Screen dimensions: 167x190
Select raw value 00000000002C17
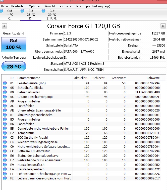click(x=147, y=178)
